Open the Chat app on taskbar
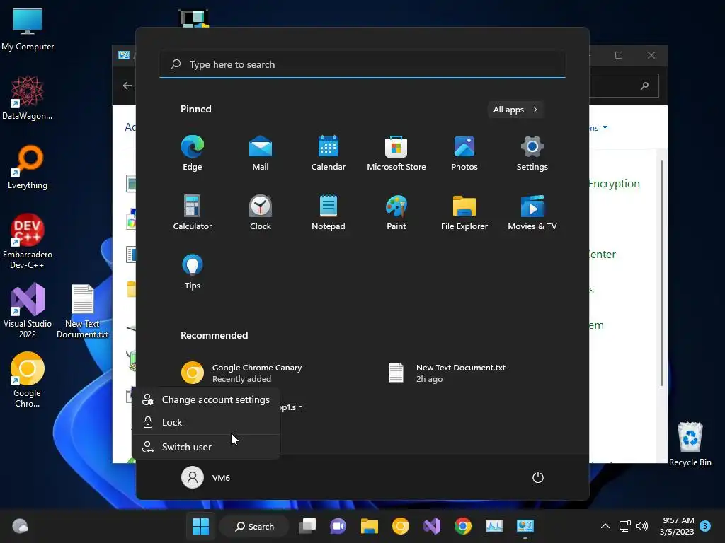Image resolution: width=725 pixels, height=543 pixels. pyautogui.click(x=338, y=526)
